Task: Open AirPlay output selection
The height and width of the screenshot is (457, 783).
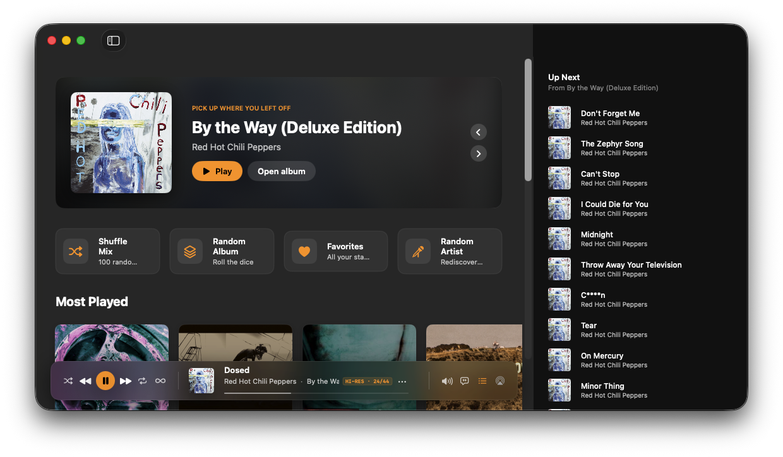Action: pos(500,381)
